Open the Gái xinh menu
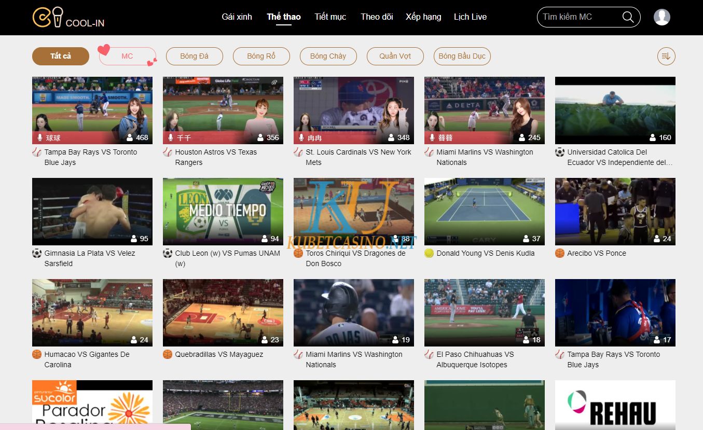Screen dimensions: 703x430 (x=237, y=17)
